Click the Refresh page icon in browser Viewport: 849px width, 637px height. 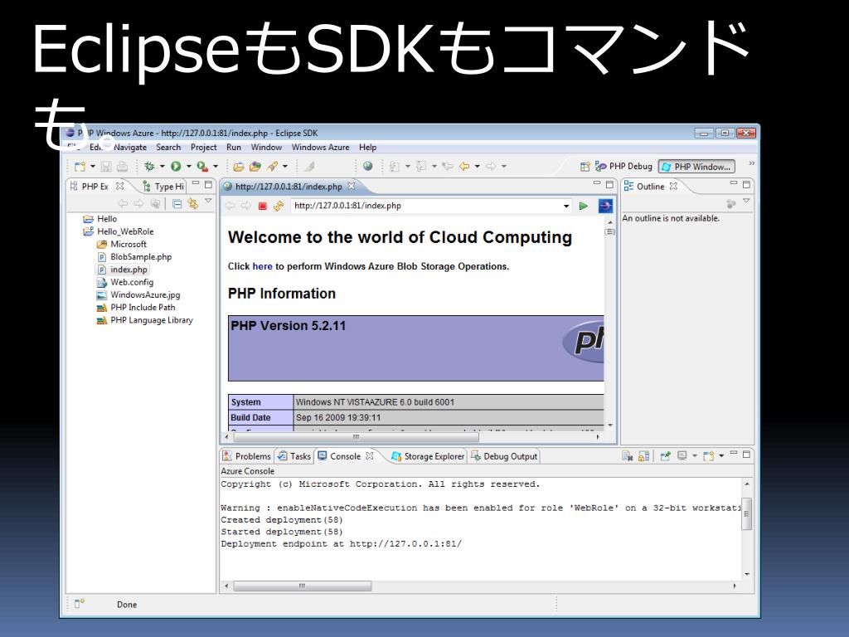279,206
